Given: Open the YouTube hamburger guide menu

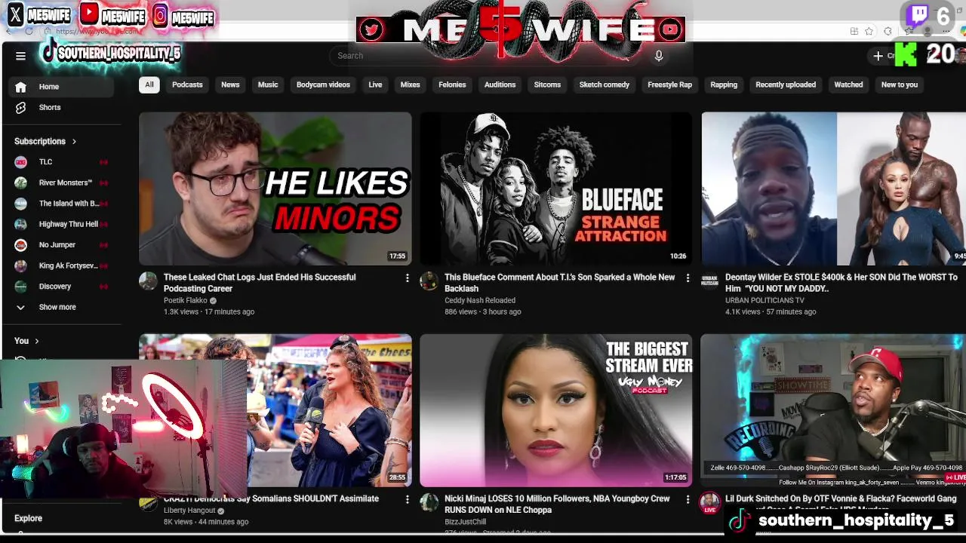Looking at the screenshot, I should pyautogui.click(x=20, y=56).
